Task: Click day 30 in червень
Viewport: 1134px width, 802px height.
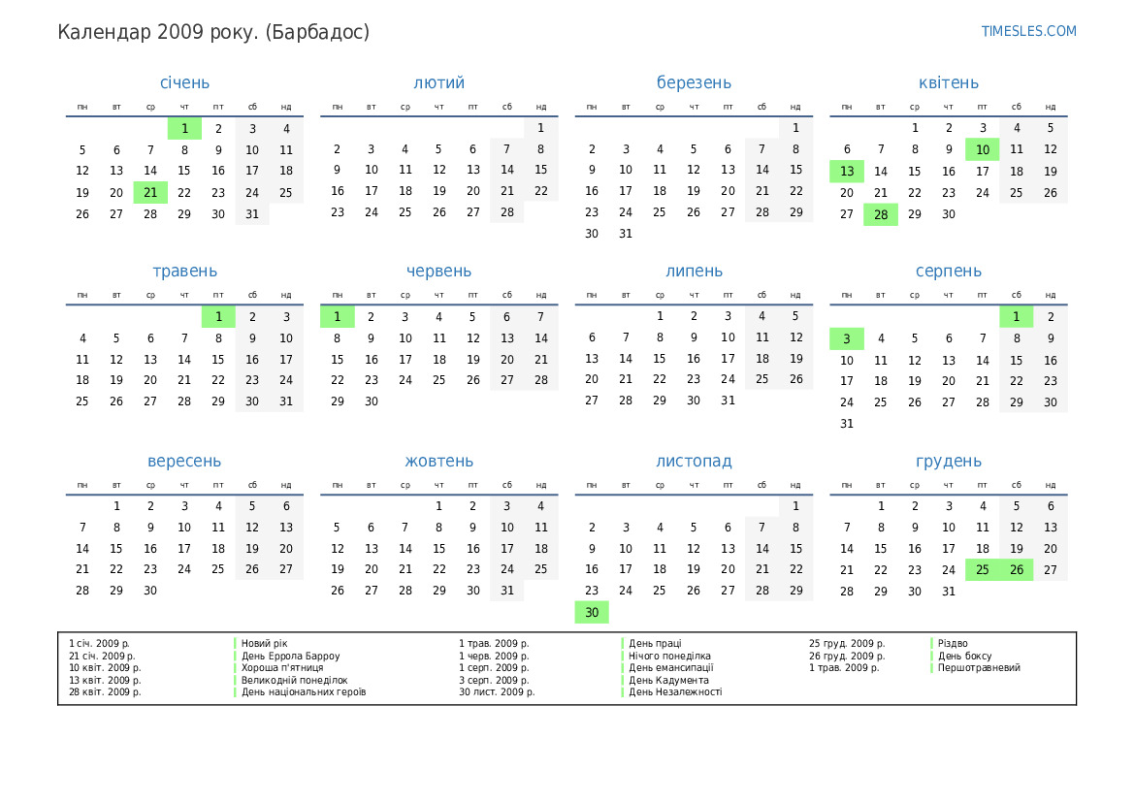Action: 371,401
